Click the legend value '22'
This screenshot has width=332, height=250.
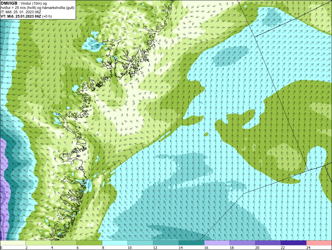[x=283, y=248]
